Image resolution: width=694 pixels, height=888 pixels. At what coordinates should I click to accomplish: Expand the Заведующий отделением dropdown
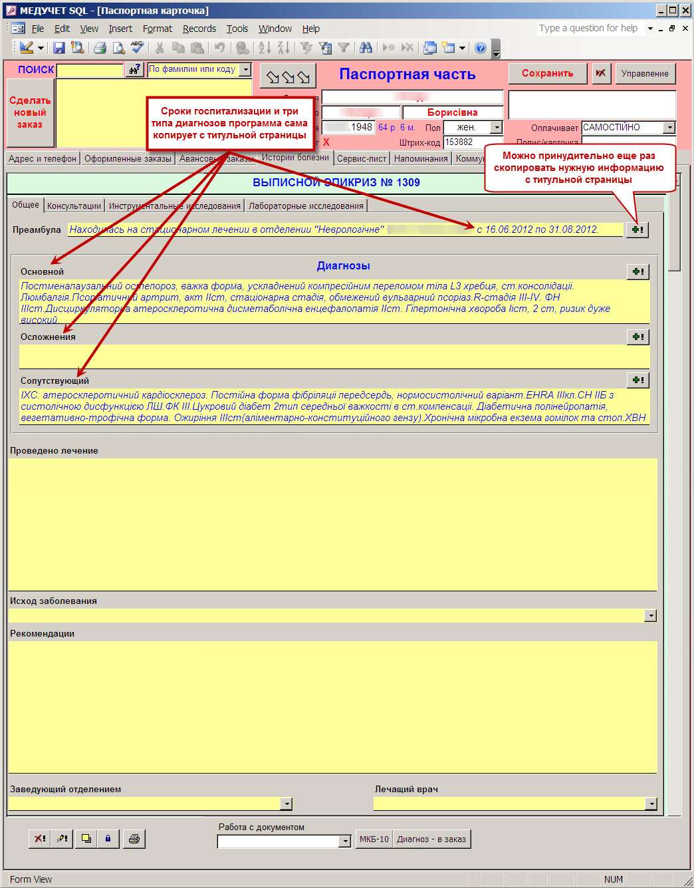tap(287, 804)
